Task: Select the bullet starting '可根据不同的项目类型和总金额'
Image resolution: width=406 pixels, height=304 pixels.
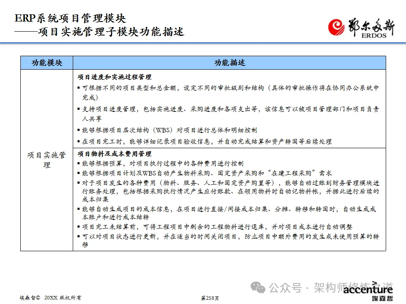Action: click(228, 92)
